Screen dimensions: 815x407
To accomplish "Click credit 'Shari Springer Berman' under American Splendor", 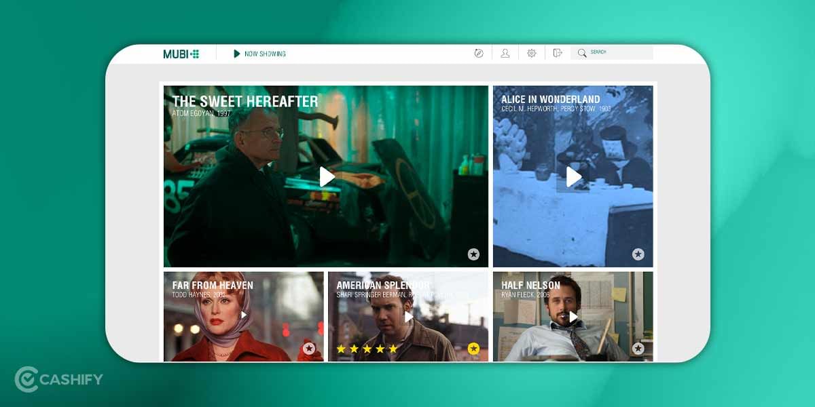I will coord(371,295).
